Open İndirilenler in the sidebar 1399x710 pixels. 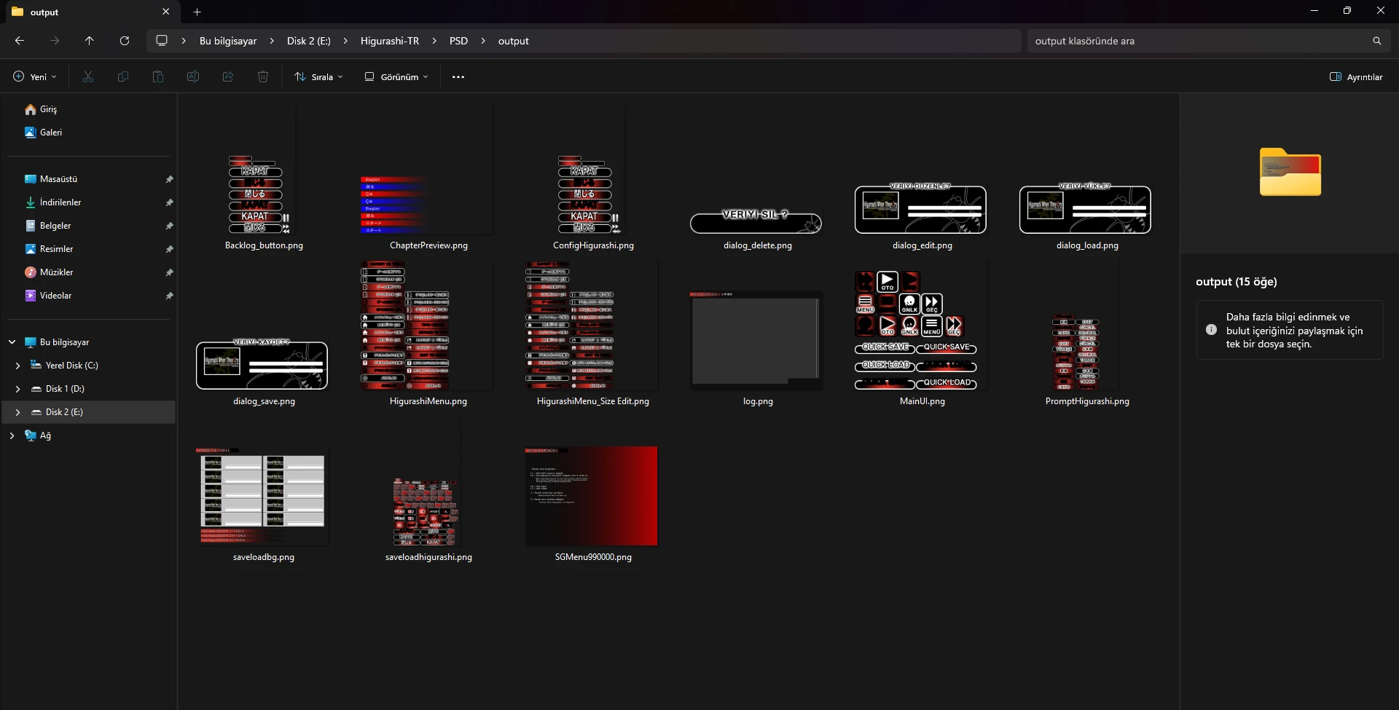click(x=60, y=202)
